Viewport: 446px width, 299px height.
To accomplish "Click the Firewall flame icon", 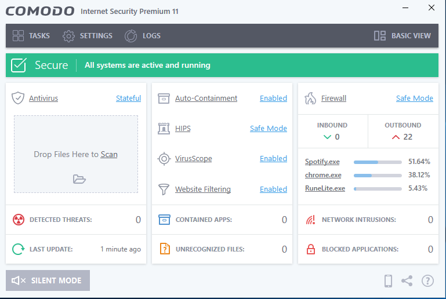I will 310,98.
